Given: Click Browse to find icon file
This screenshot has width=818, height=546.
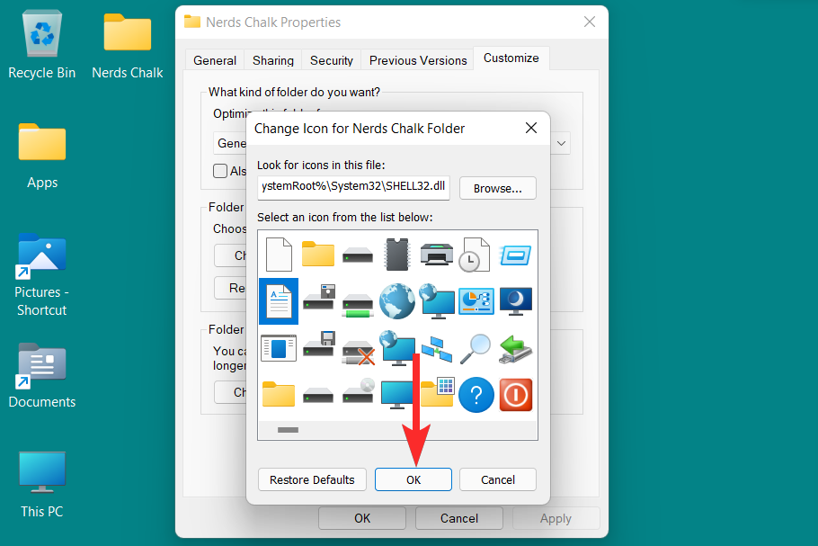Looking at the screenshot, I should pos(498,188).
